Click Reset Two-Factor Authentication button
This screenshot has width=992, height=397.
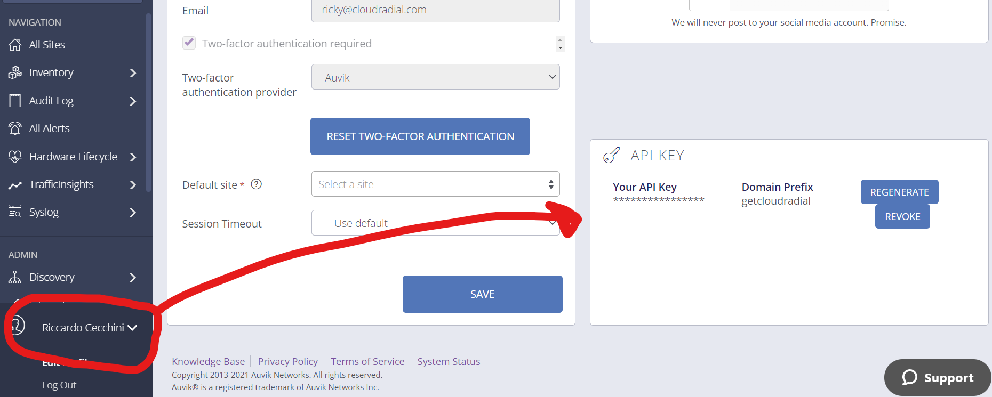pos(420,136)
